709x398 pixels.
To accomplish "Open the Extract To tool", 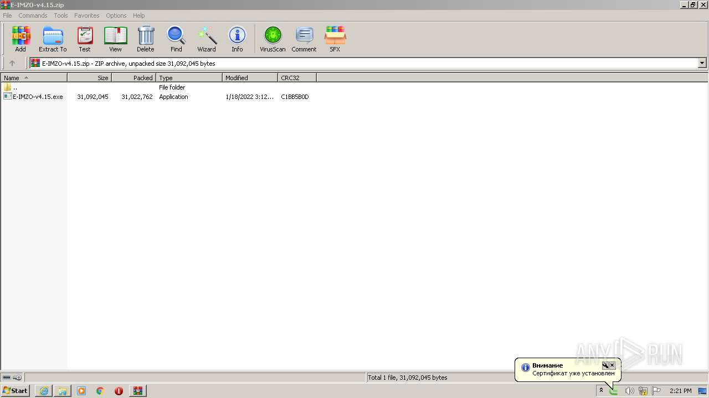I will [53, 39].
